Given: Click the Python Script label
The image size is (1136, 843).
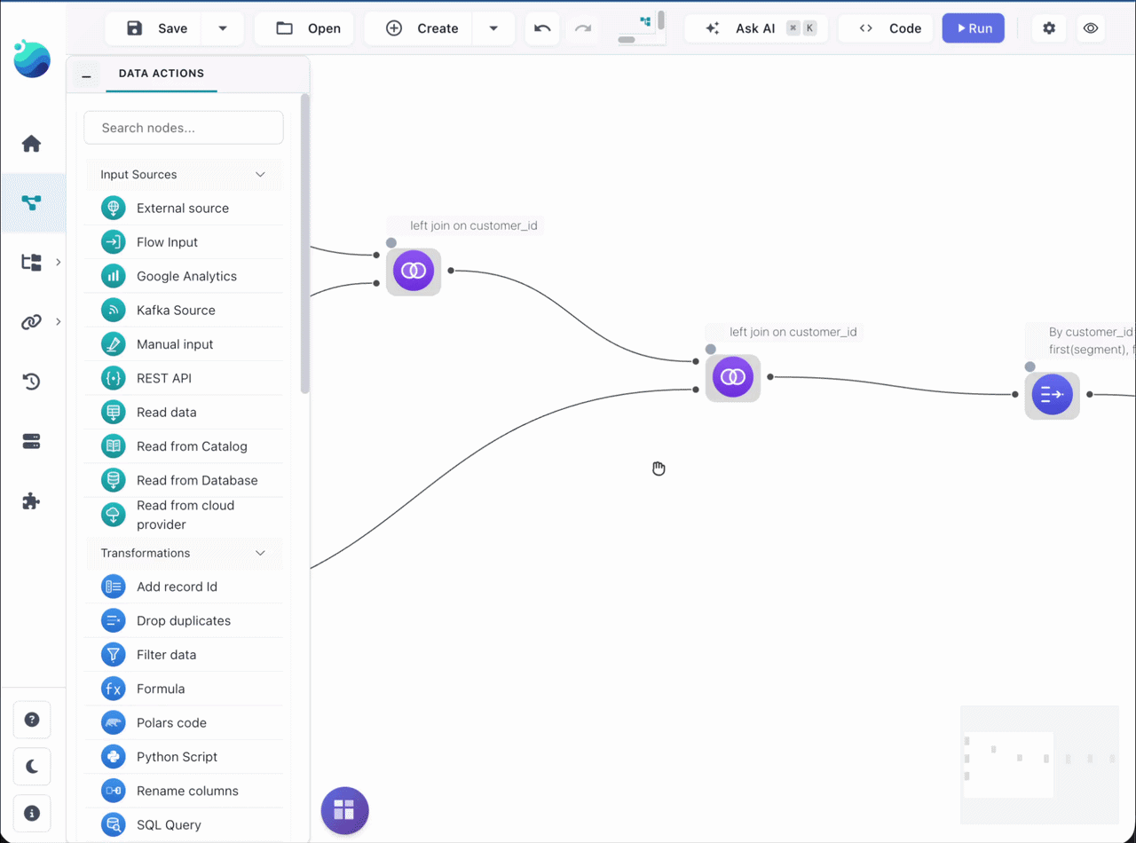Looking at the screenshot, I should (177, 757).
